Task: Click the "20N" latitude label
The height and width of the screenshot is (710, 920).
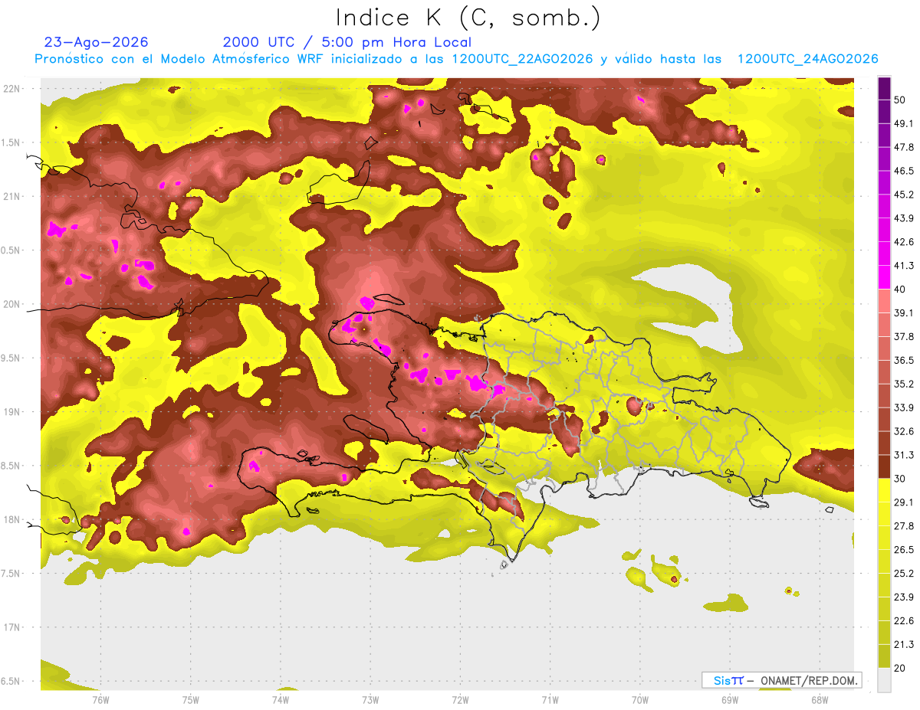Action: click(x=13, y=304)
